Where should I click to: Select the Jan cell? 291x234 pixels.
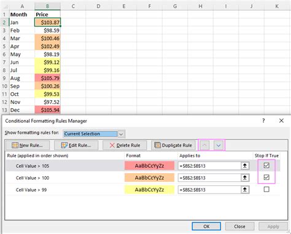[x=22, y=22]
